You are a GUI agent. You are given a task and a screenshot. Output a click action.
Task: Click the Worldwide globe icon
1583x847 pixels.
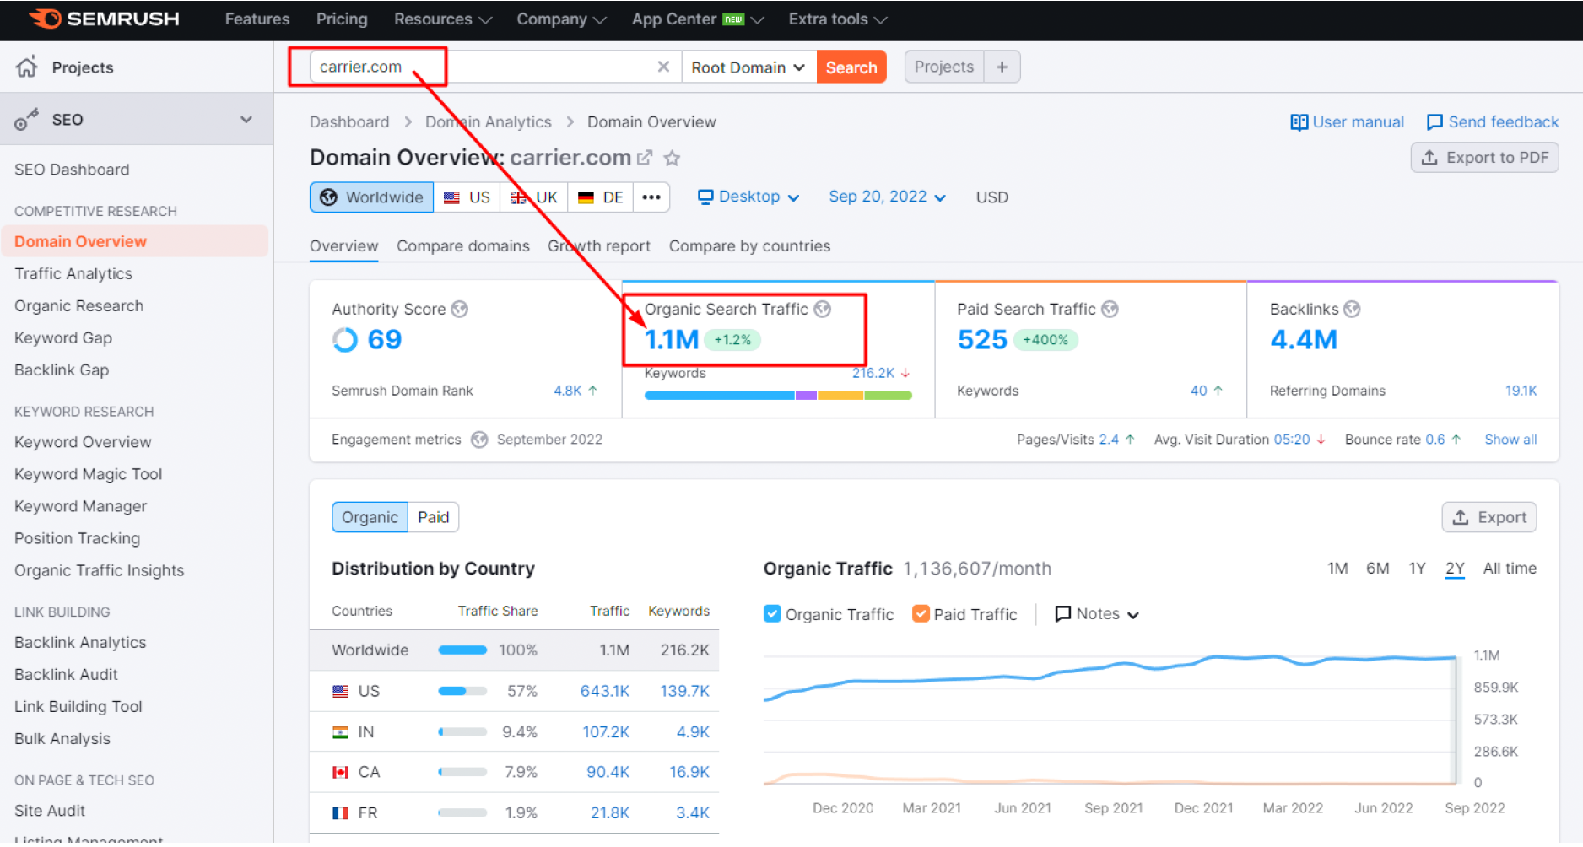[329, 197]
